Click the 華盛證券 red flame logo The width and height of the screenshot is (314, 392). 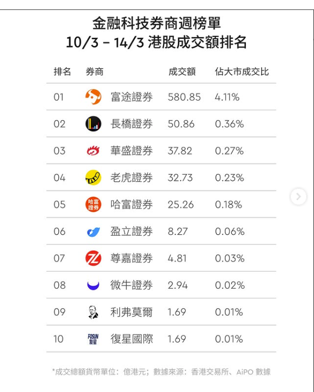[x=93, y=151]
